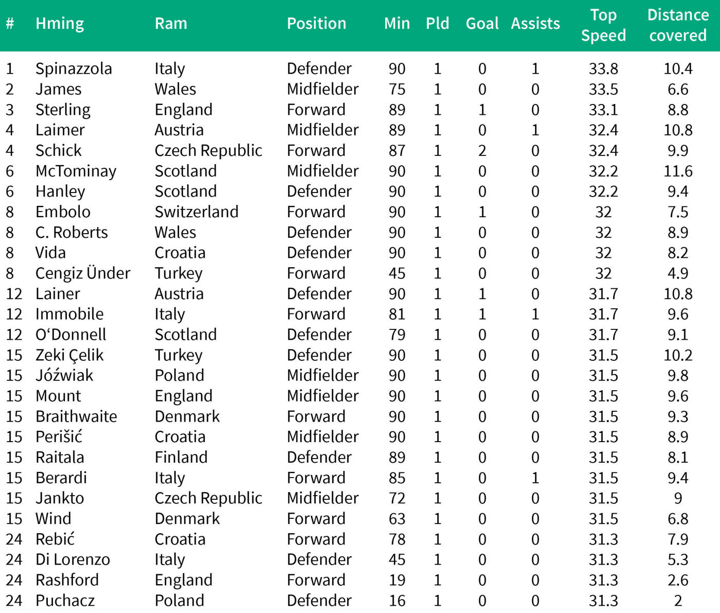Select the Position column header
Image resolution: width=720 pixels, height=613 pixels.
316,24
